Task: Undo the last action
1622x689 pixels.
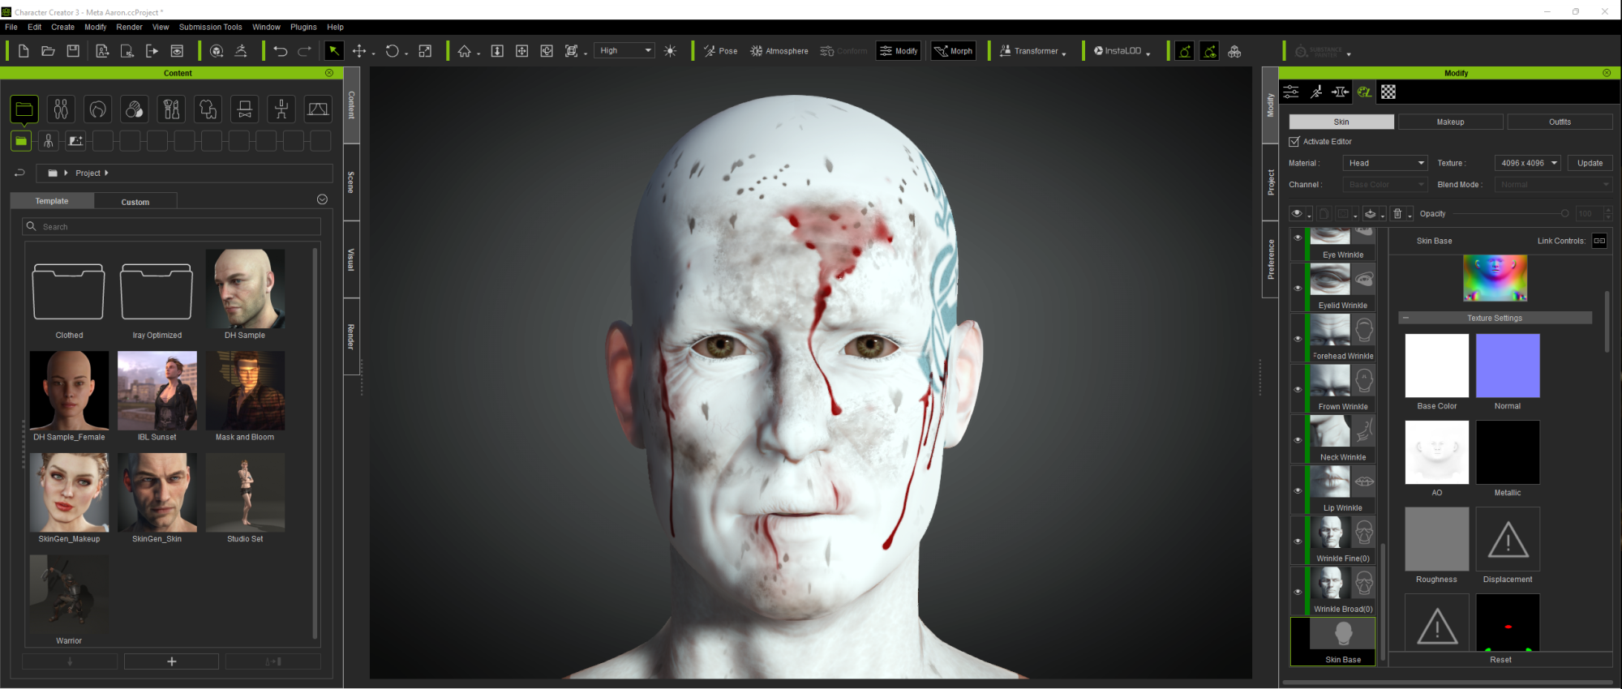Action: pos(281,51)
